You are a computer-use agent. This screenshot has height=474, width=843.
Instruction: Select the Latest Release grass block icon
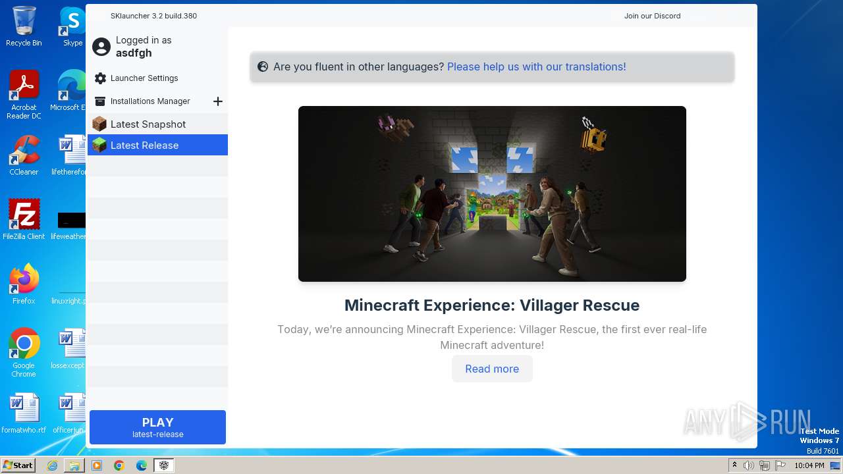tap(99, 145)
